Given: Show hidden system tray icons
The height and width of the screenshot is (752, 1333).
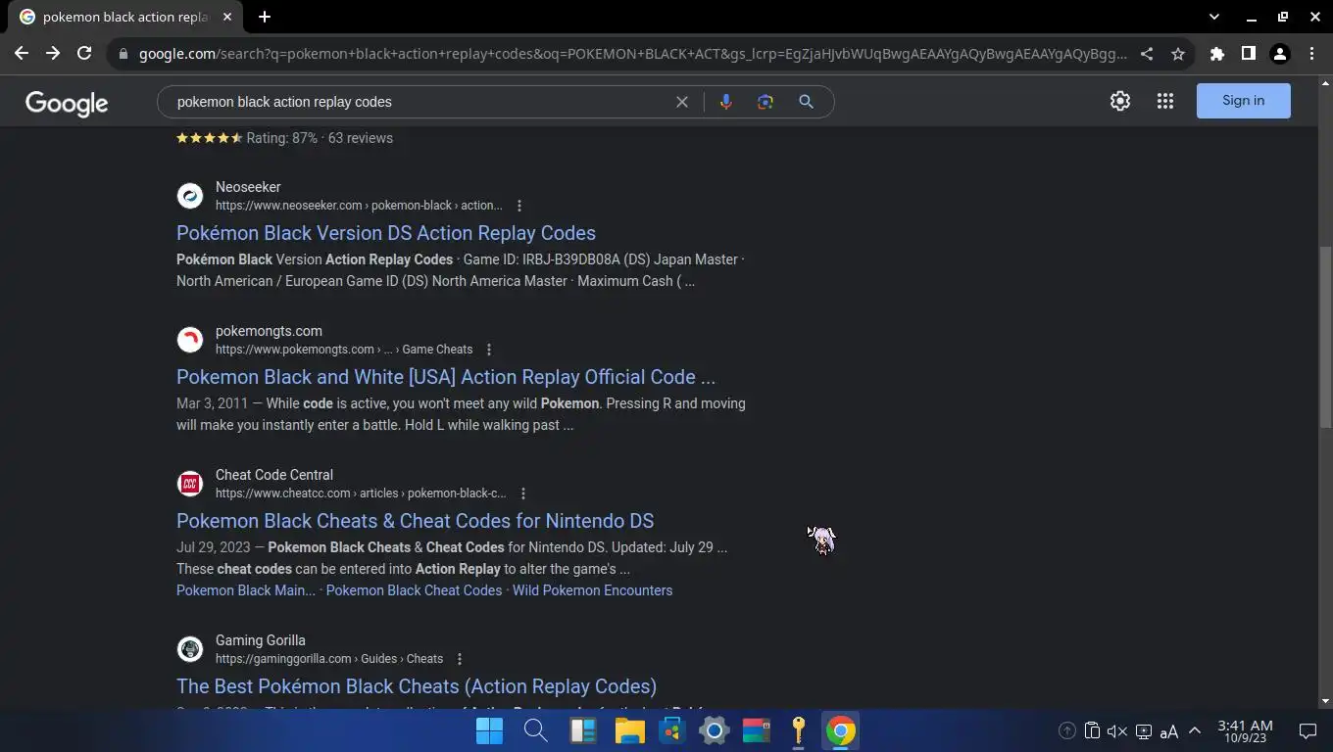Looking at the screenshot, I should 1195,731.
